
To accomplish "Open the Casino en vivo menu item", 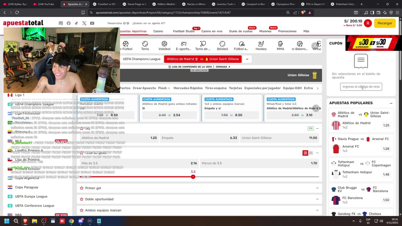I will (212, 31).
